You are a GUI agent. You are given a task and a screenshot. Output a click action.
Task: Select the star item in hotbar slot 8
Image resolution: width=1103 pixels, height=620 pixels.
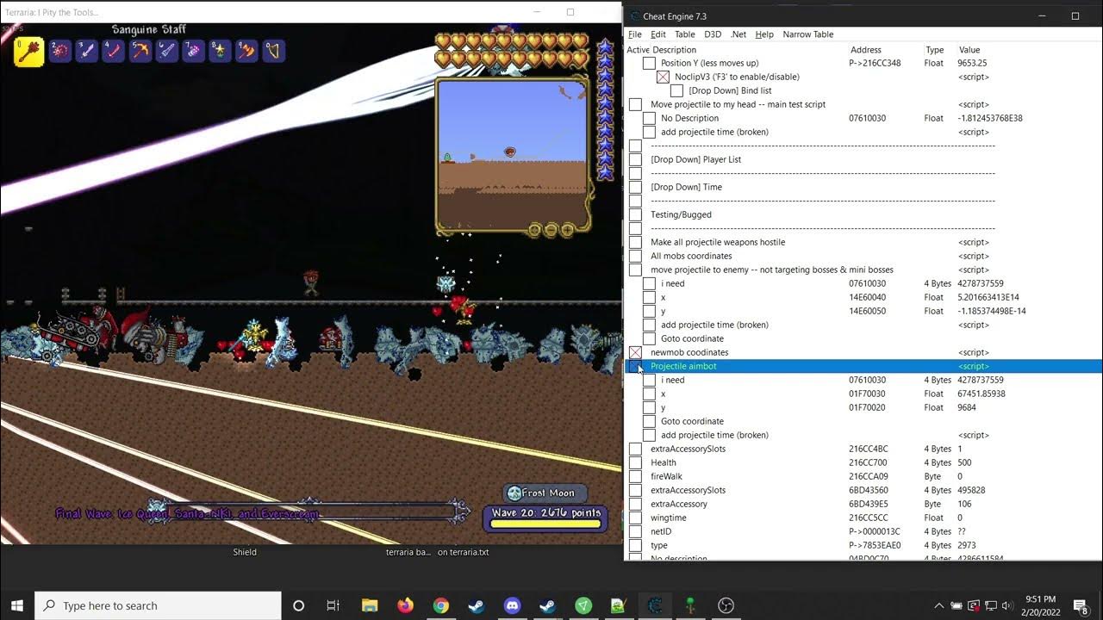point(221,51)
